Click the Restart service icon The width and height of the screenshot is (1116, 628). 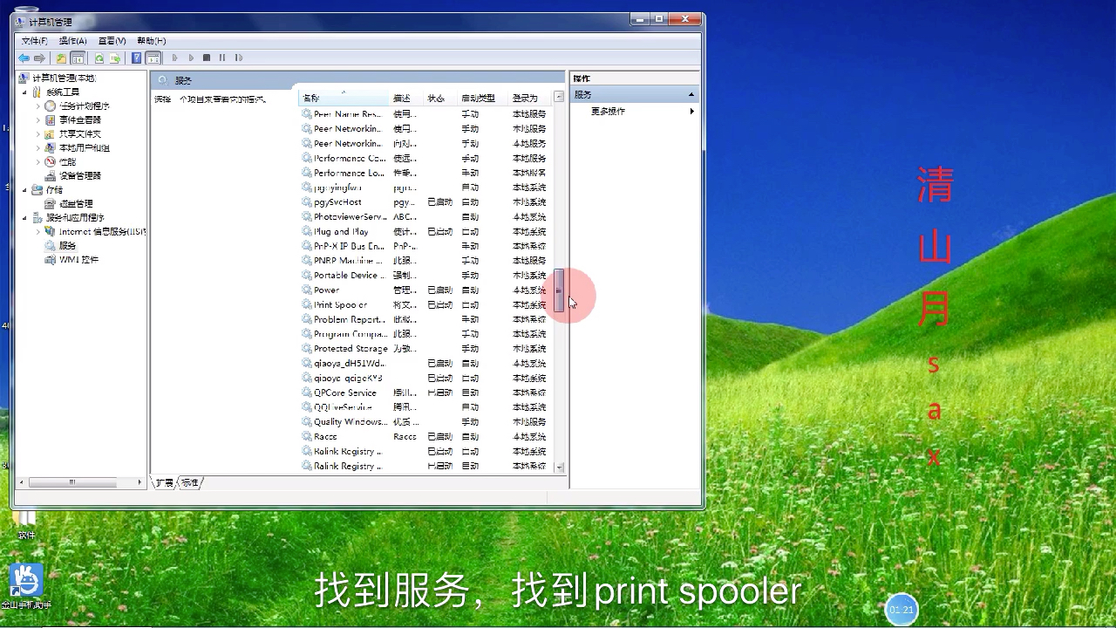coord(239,58)
